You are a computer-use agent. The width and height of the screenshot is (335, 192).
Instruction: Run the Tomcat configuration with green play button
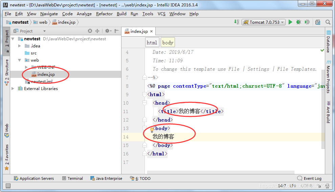click(x=290, y=22)
